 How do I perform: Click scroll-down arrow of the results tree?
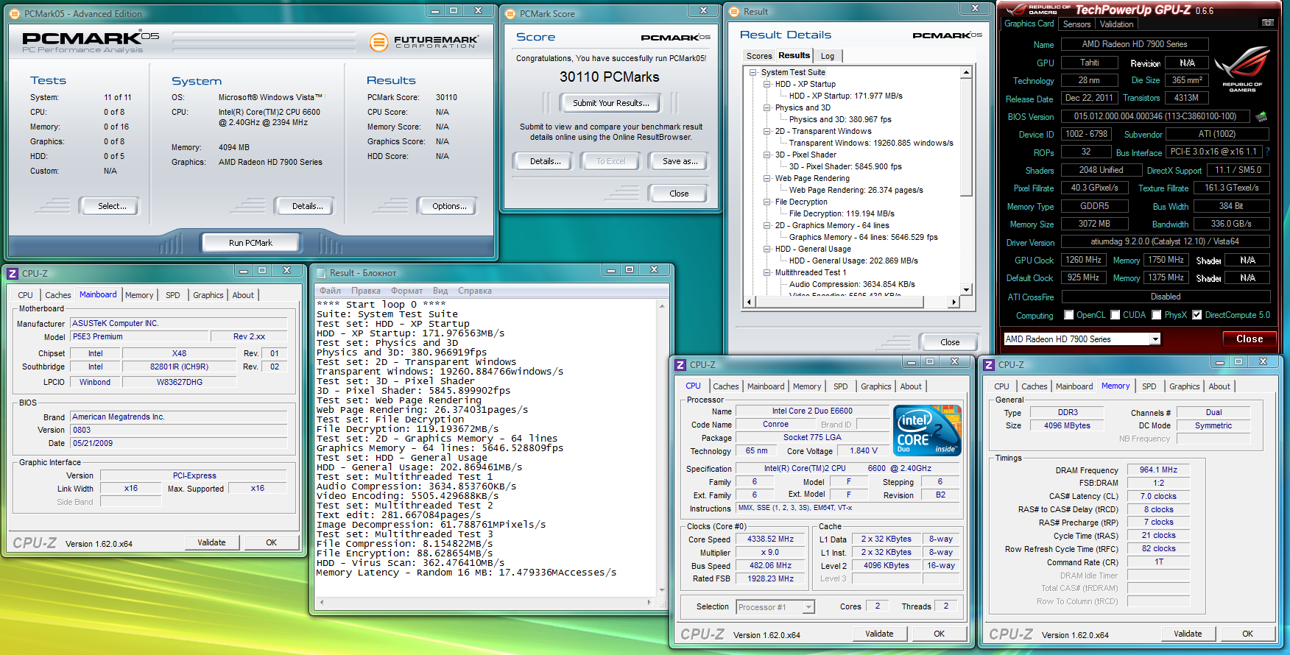(x=966, y=289)
